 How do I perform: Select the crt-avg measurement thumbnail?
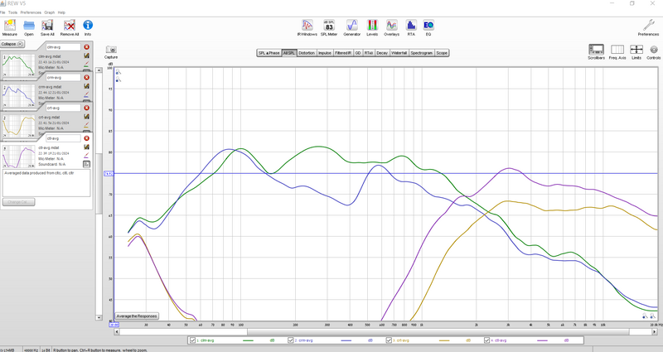(18, 126)
